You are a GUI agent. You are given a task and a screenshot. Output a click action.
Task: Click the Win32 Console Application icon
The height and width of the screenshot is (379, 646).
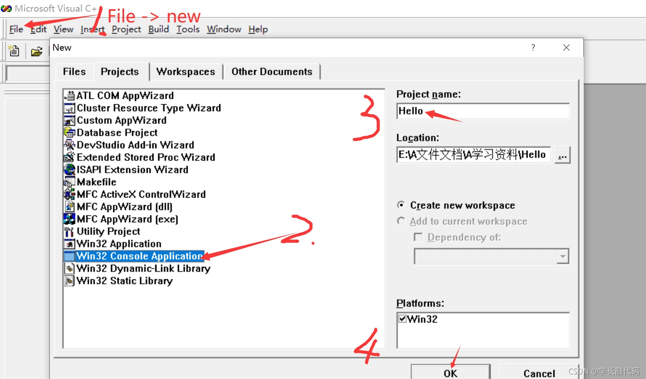69,256
